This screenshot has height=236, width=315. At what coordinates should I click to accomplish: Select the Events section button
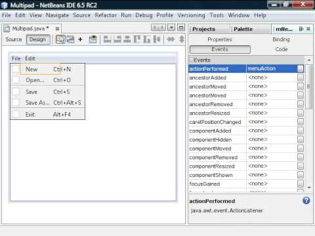point(220,49)
